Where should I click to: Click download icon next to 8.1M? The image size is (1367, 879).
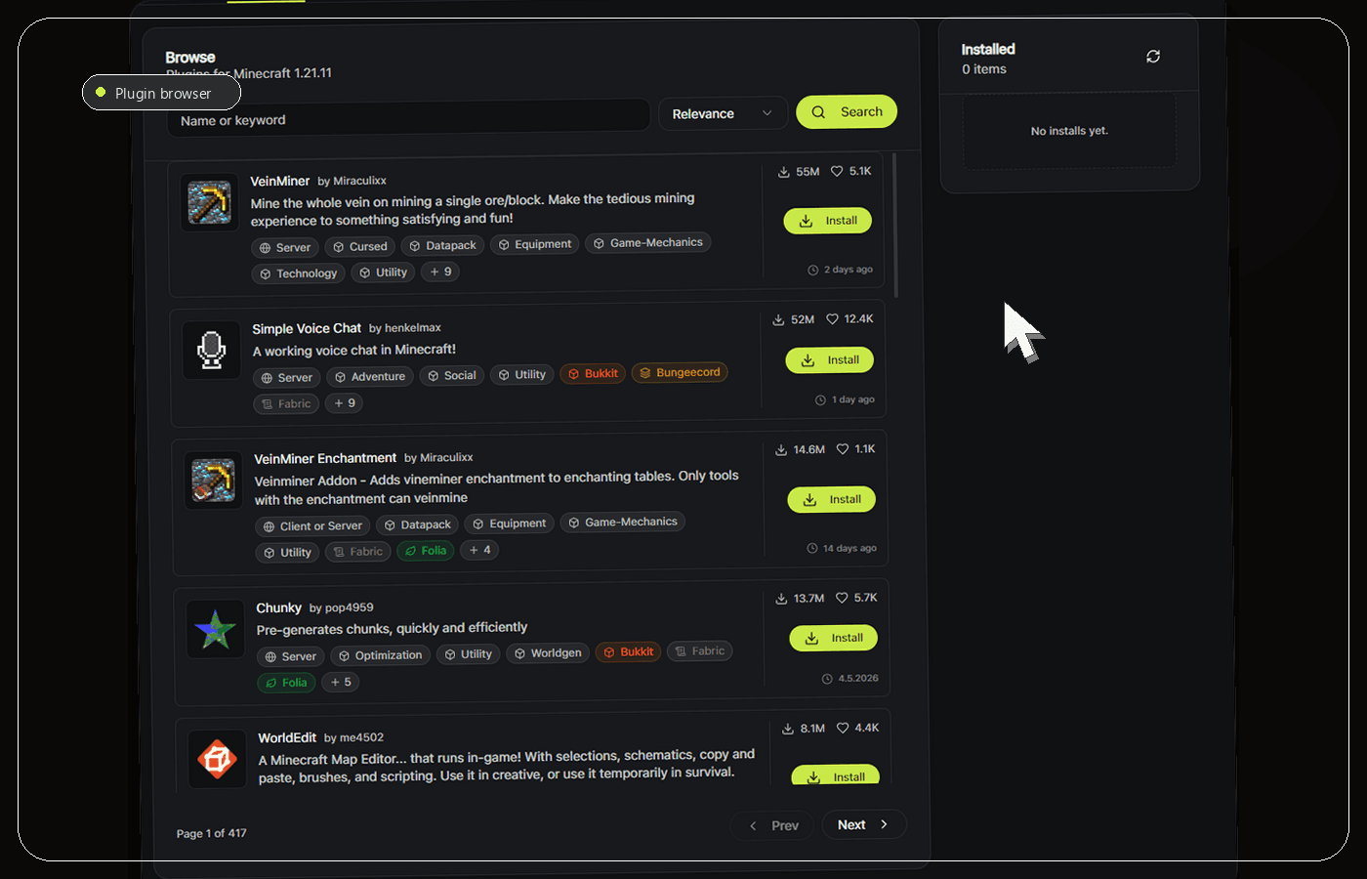click(x=788, y=729)
